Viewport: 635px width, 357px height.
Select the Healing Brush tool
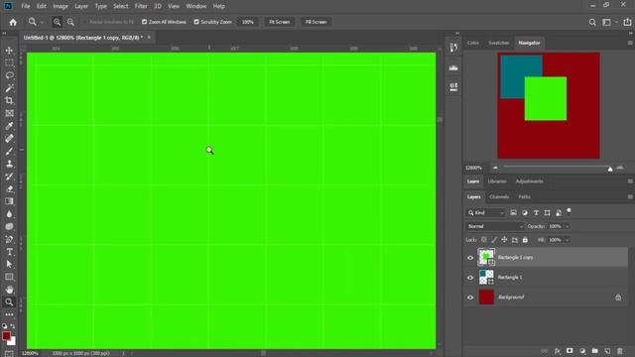(9, 139)
